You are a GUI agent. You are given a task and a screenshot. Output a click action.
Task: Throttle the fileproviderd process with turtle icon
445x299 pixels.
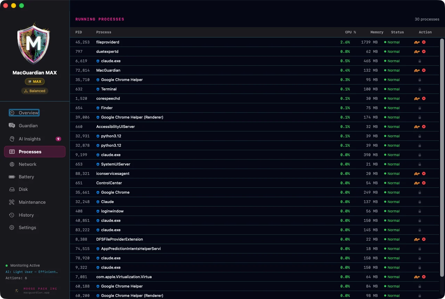coord(416,42)
